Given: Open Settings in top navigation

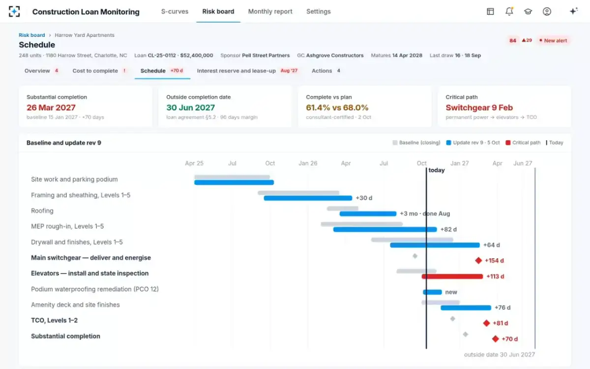Looking at the screenshot, I should click(318, 11).
